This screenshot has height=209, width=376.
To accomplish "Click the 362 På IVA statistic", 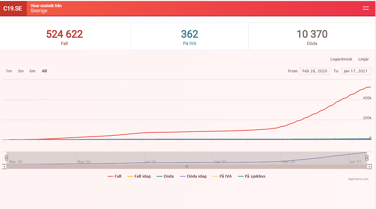I will click(190, 37).
